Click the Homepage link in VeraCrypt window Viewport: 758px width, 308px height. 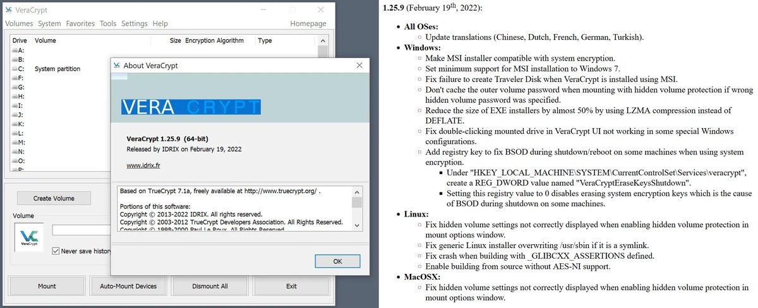pos(308,23)
